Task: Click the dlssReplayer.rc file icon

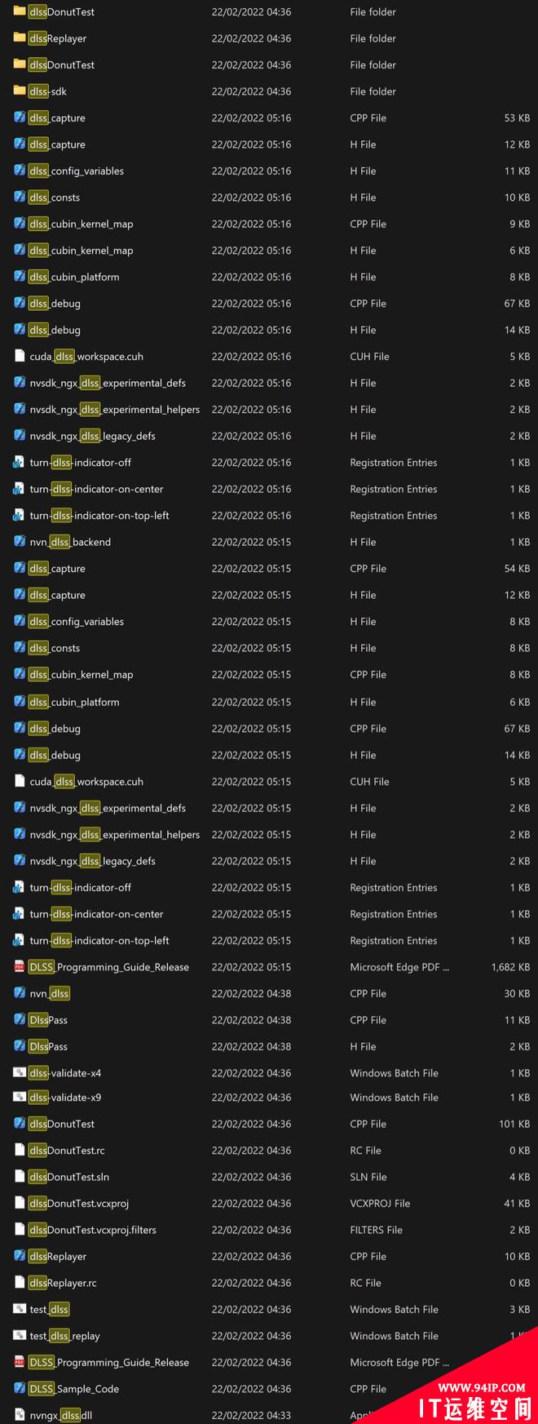Action: (x=20, y=1283)
